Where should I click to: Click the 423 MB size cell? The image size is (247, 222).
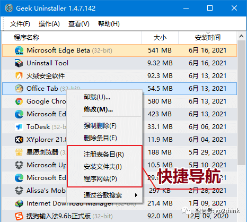tap(160, 114)
